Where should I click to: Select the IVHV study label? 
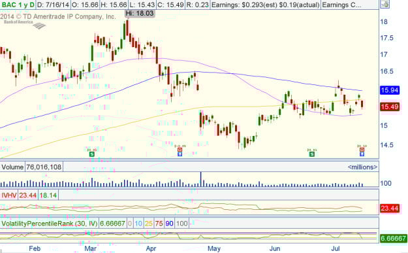pos(9,195)
